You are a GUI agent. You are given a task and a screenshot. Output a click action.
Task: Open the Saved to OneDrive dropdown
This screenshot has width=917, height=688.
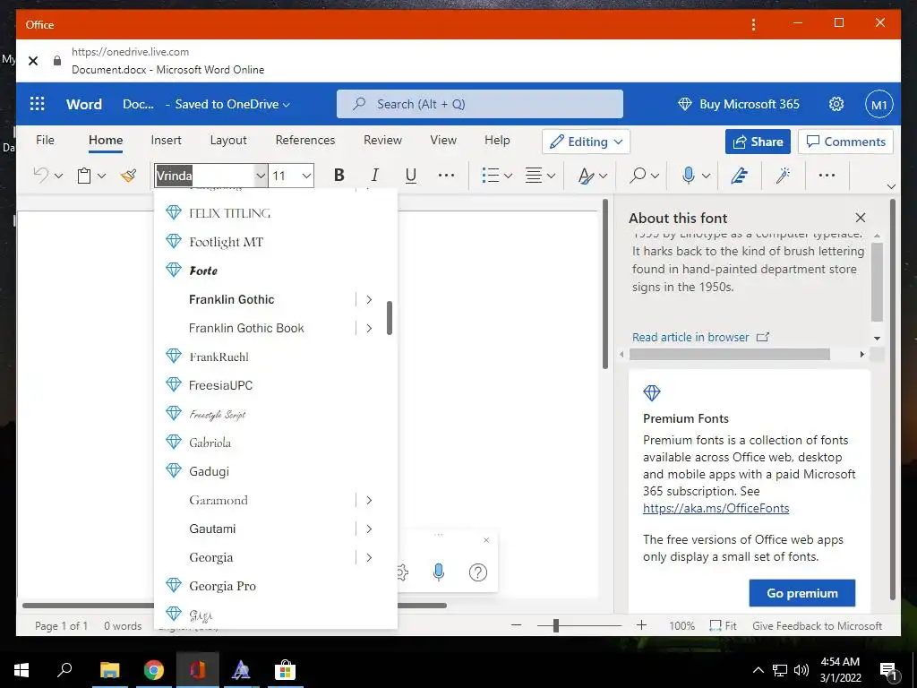coord(232,104)
